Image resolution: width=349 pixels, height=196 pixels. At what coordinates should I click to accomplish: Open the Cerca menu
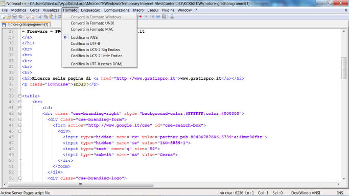(35, 10)
